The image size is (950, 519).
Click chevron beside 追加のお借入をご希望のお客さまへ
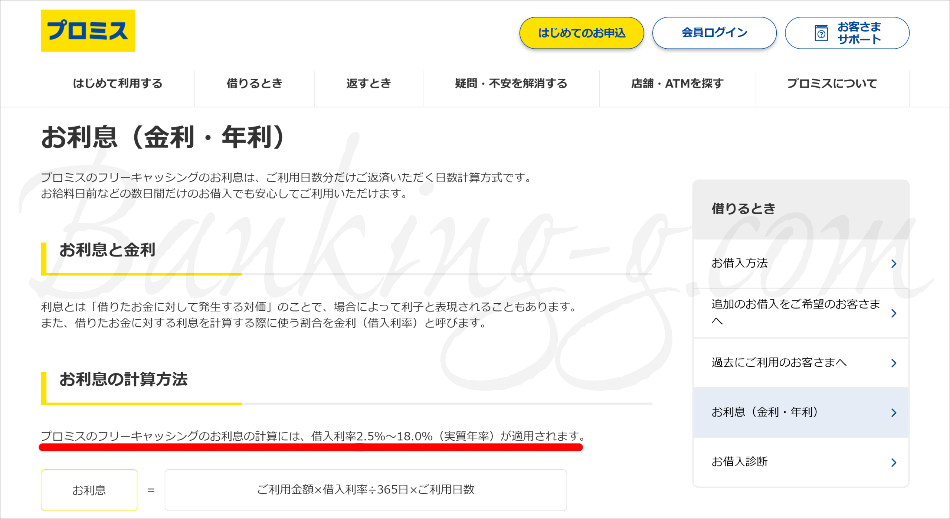[x=894, y=313]
